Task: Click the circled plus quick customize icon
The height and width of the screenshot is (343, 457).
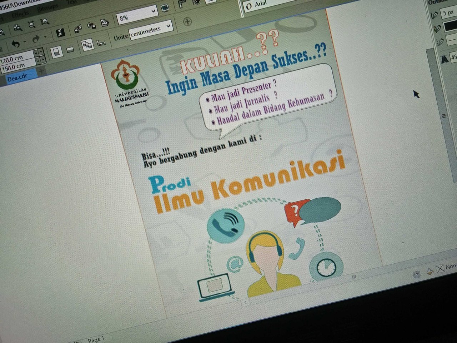Action: click(187, 21)
